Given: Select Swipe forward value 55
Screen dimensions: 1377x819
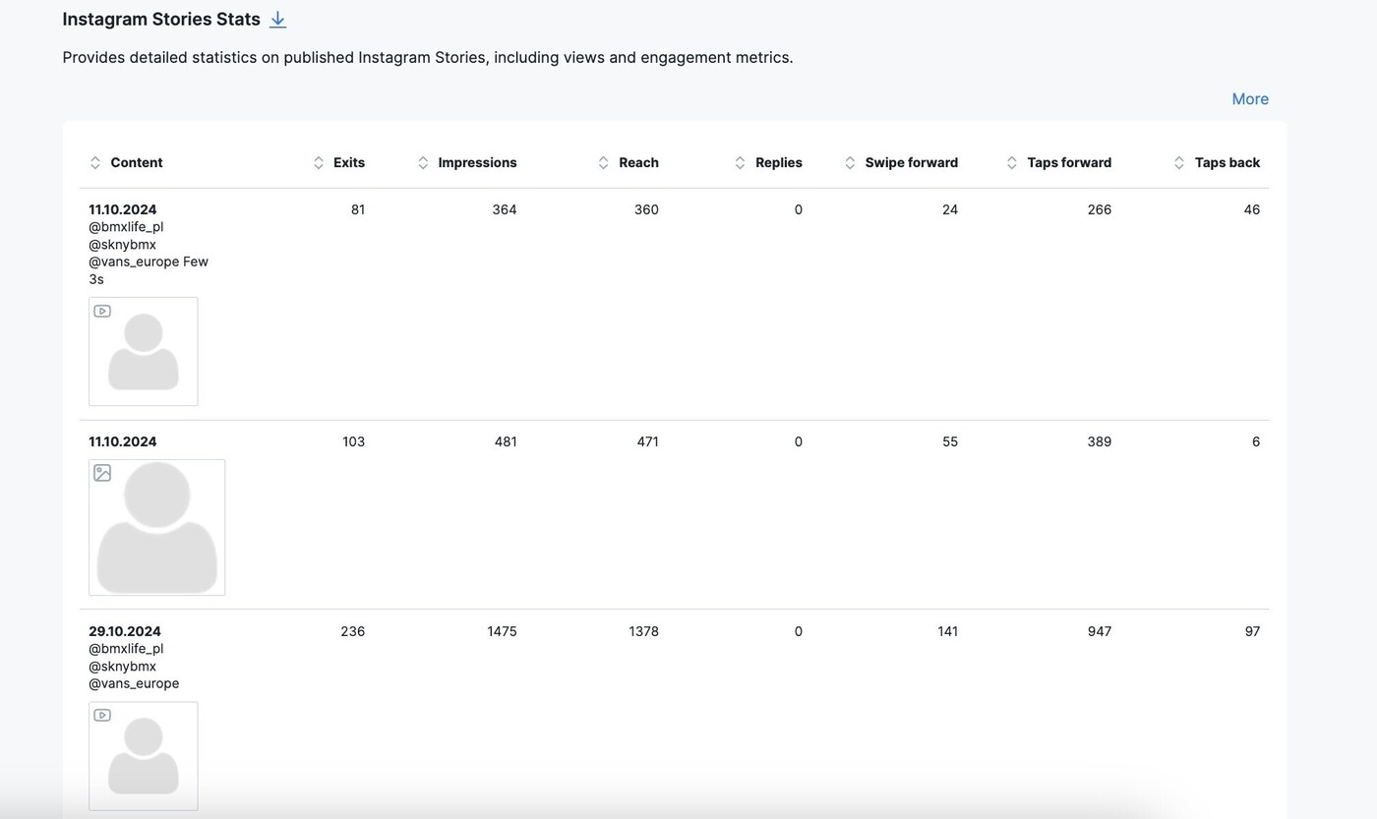Looking at the screenshot, I should pyautogui.click(x=950, y=442).
